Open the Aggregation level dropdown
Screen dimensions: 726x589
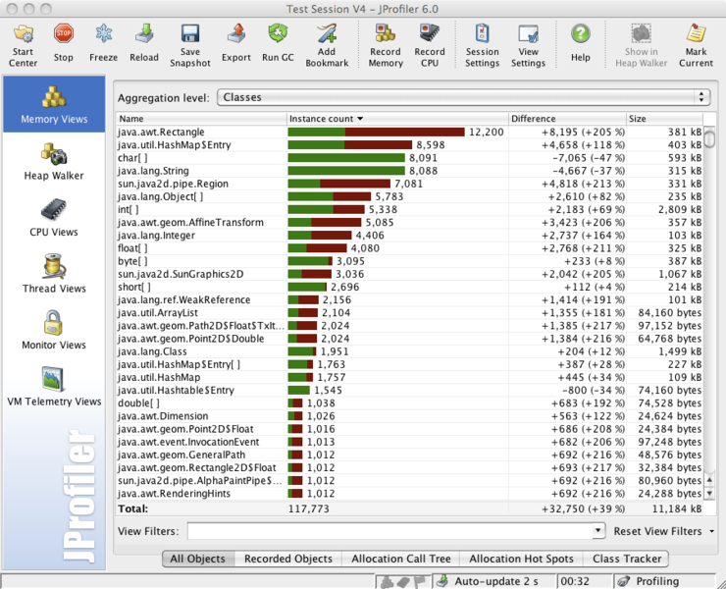point(463,97)
